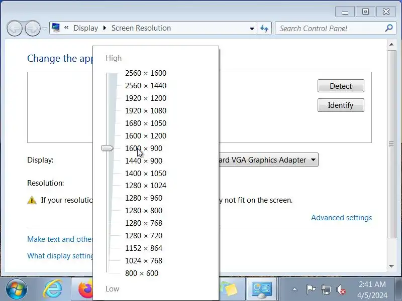Image resolution: width=402 pixels, height=301 pixels.
Task: Select 1600 × 1200 resolution
Action: [x=146, y=136]
